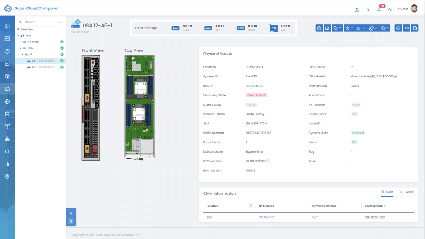Click the Top View motherboard image

[x=139, y=107]
